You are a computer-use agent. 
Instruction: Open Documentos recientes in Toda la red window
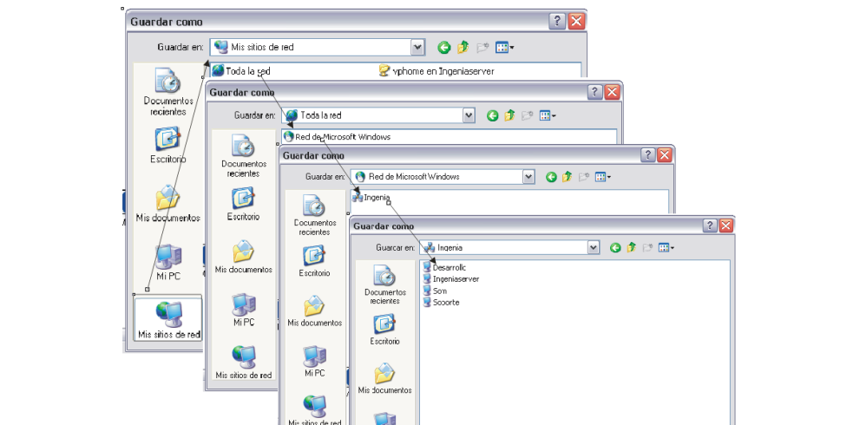click(x=243, y=156)
